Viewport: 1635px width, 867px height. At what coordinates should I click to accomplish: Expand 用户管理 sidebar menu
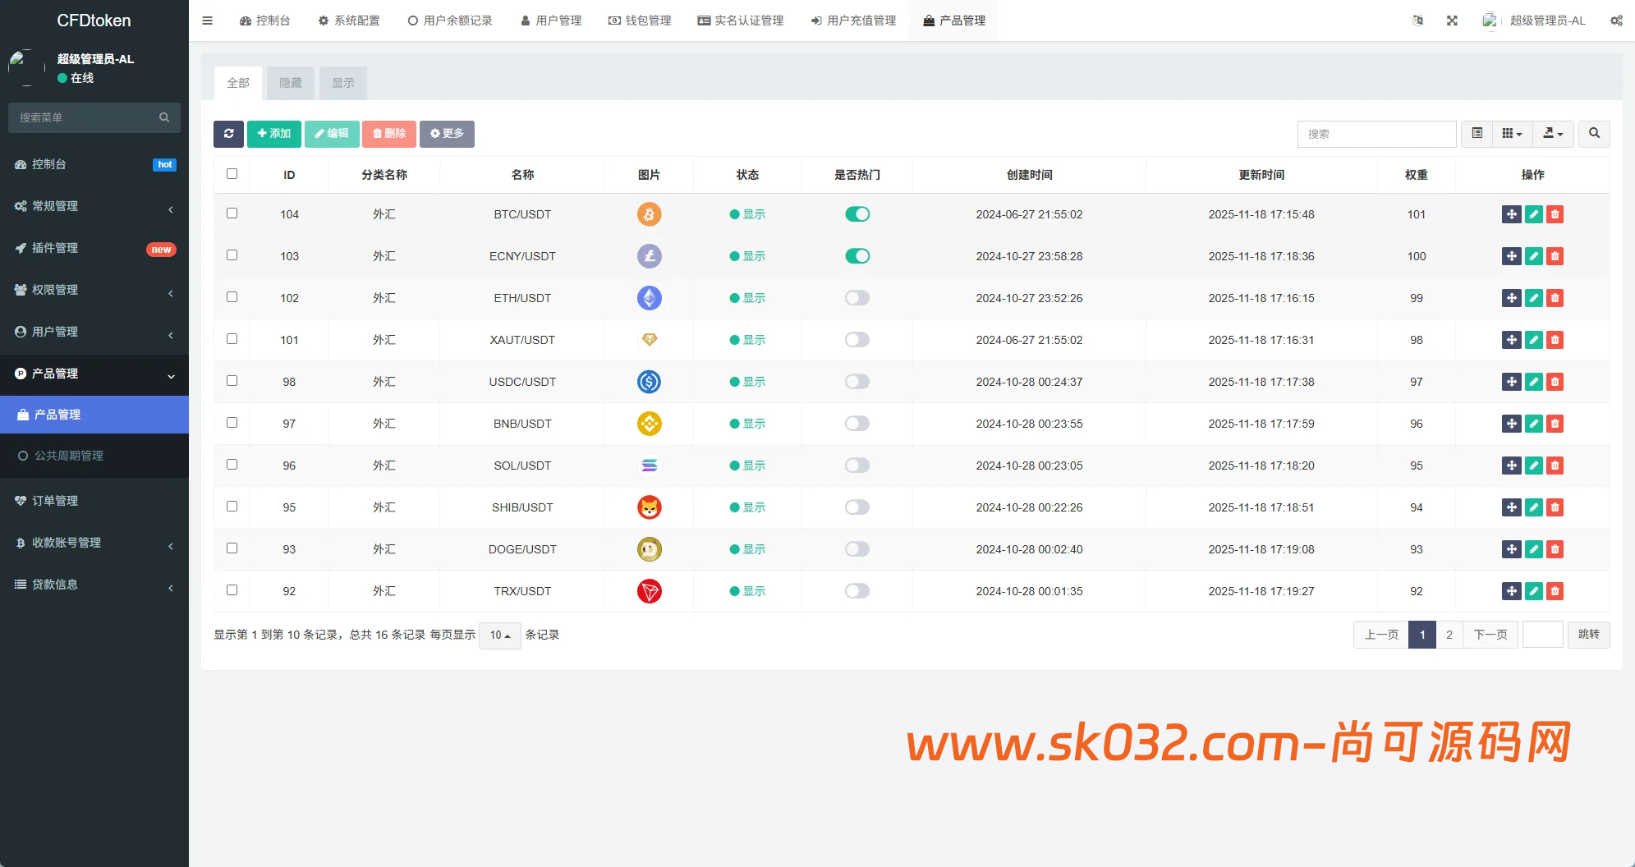click(x=94, y=332)
